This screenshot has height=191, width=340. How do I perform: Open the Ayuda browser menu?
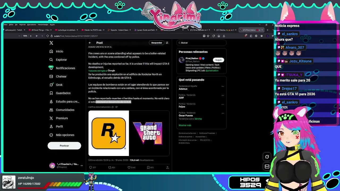pyautogui.click(x=52, y=25)
